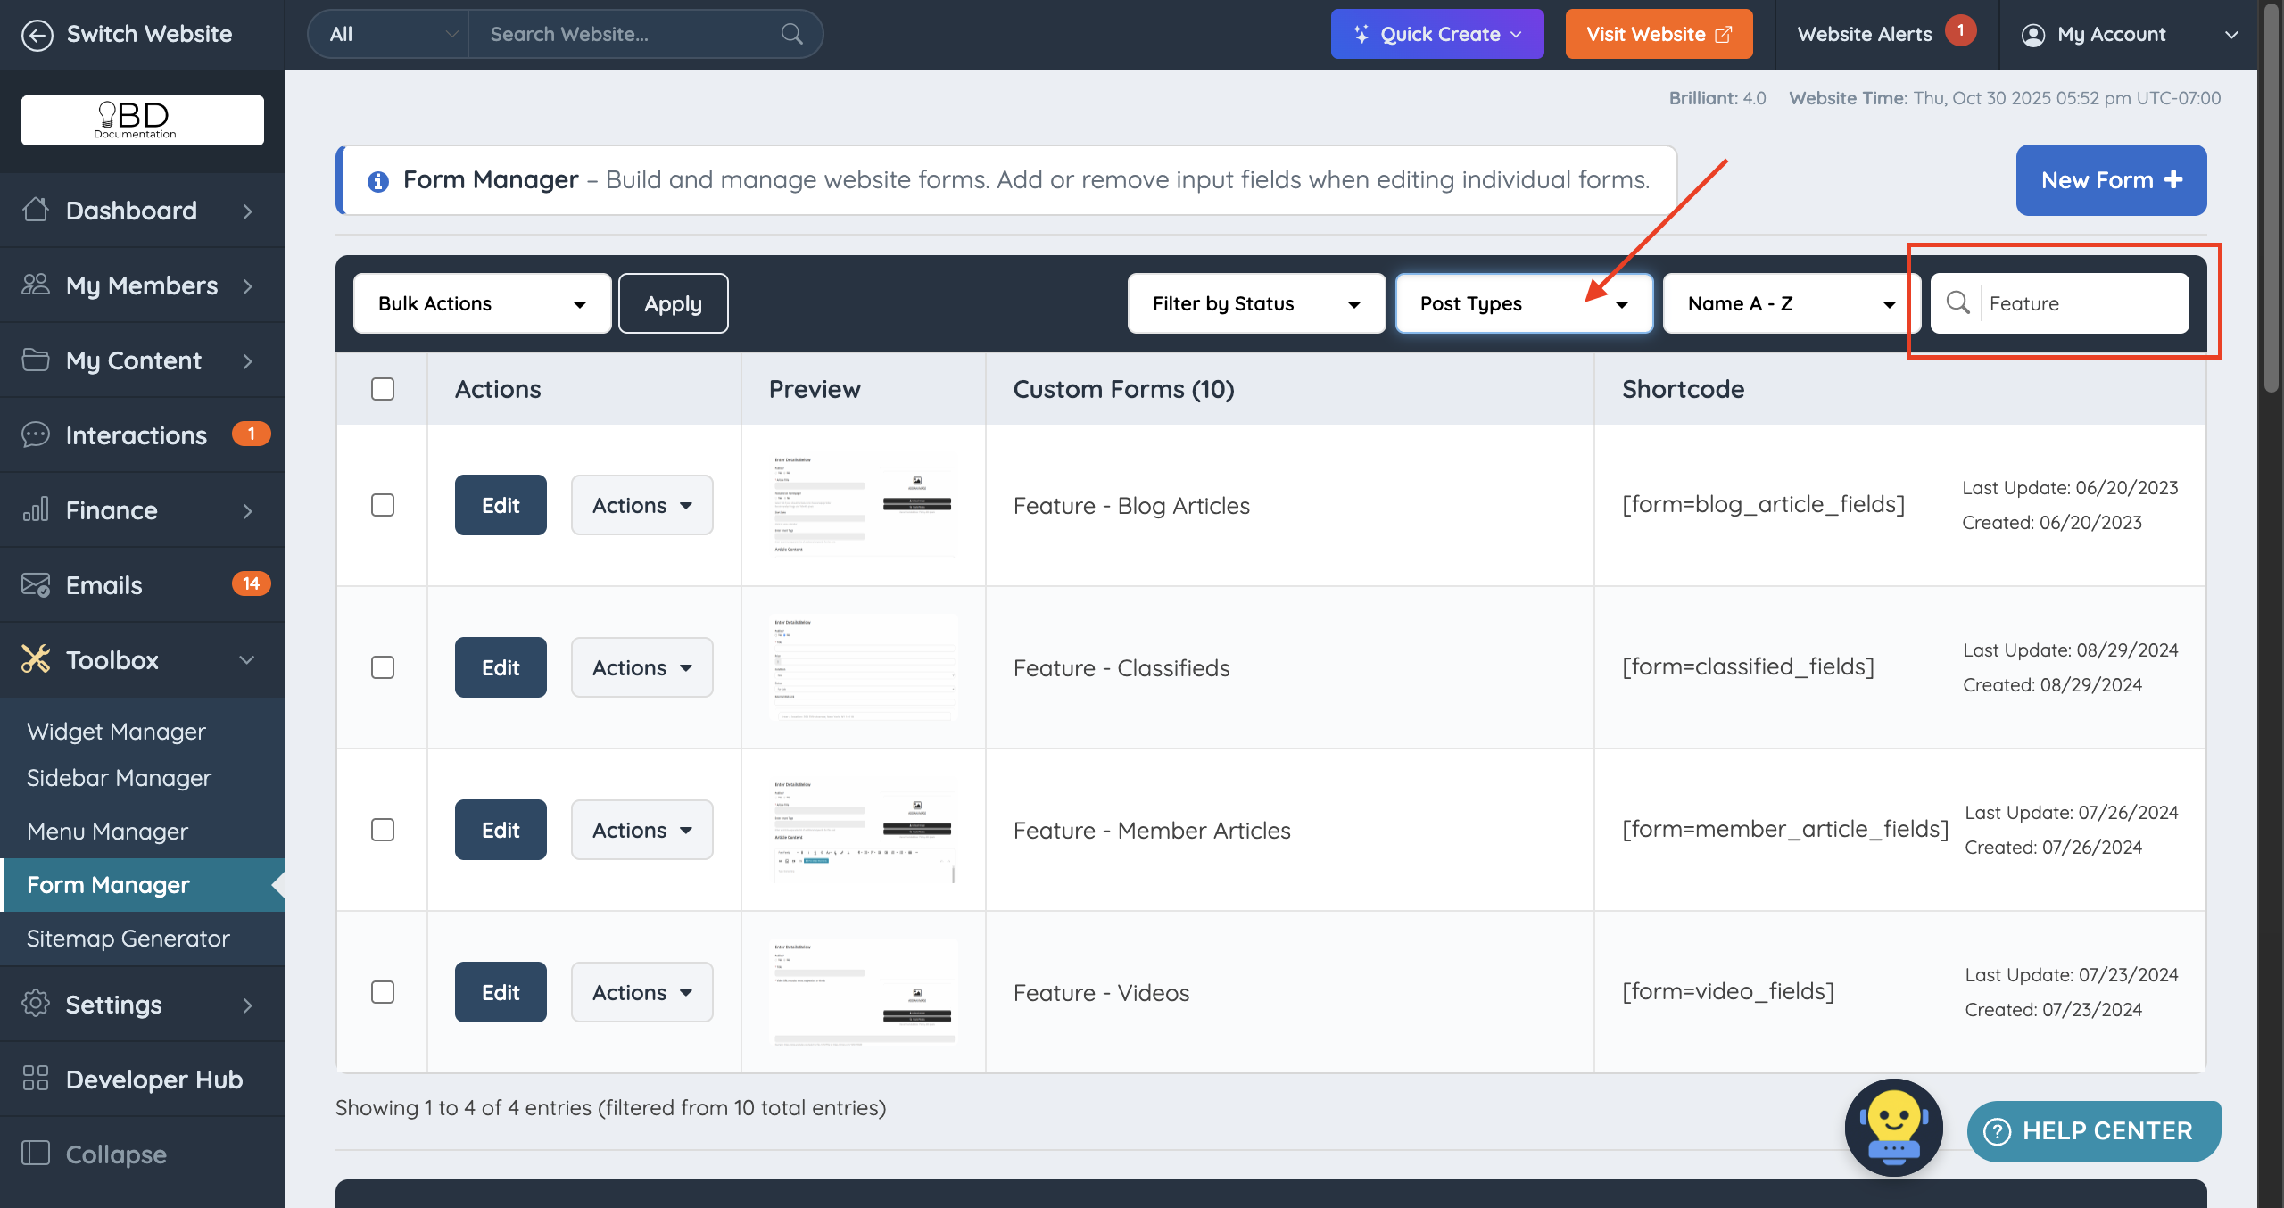Click the Form Manager info icon
The height and width of the screenshot is (1208, 2284).
coord(378,181)
